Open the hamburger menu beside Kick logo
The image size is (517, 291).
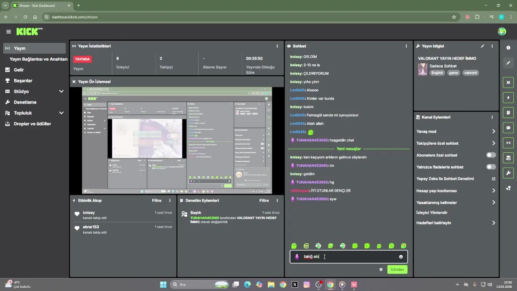click(x=8, y=32)
